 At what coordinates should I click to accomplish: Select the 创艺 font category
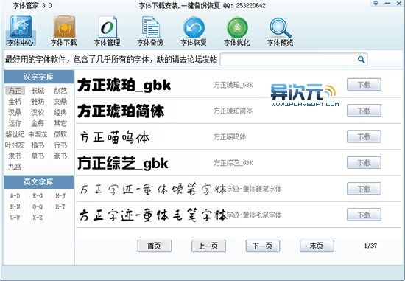60,91
